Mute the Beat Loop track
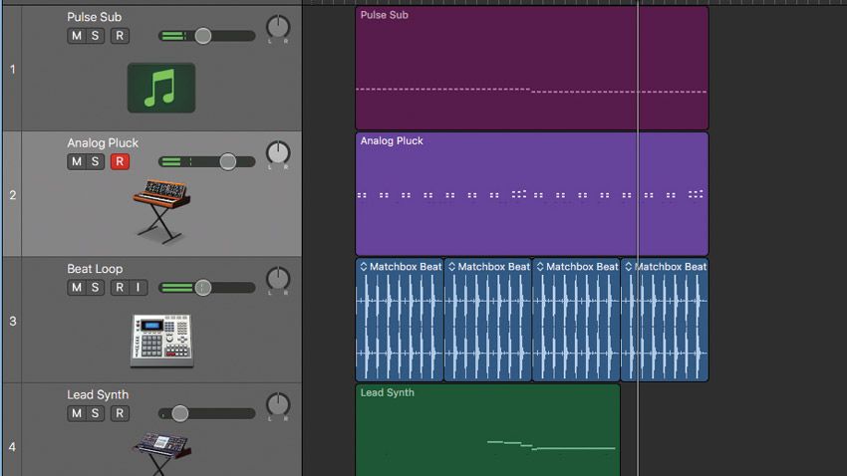 [x=76, y=287]
